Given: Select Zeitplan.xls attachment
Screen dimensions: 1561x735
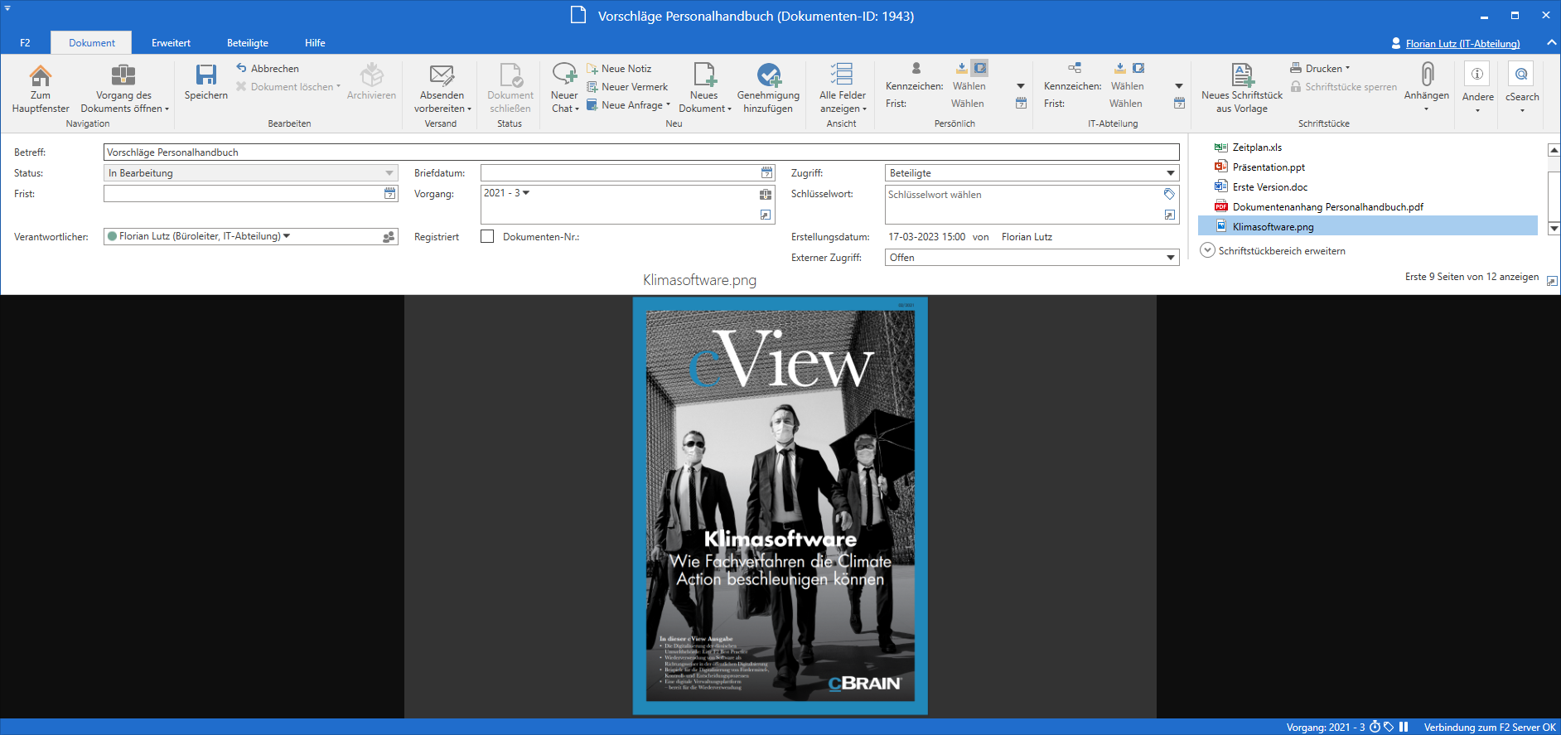Looking at the screenshot, I should coord(1257,147).
